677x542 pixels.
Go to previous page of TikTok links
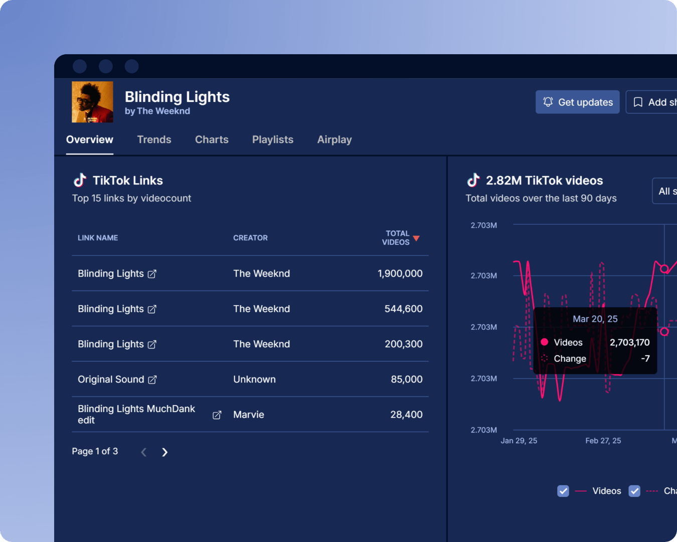pos(144,452)
